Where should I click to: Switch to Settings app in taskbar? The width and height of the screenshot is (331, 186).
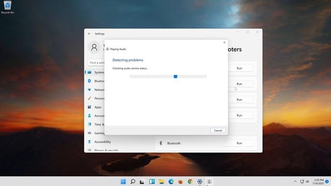(200, 181)
